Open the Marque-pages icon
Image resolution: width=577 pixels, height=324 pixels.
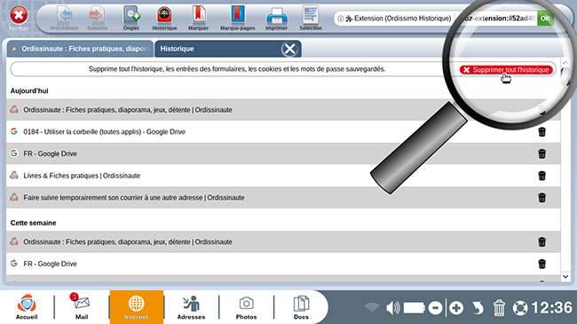click(x=238, y=18)
